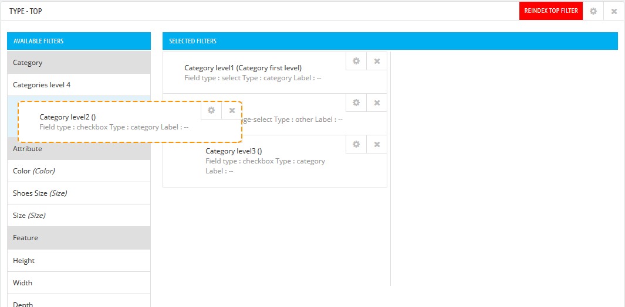
Task: Click the Attribute group header
Action: 79,149
